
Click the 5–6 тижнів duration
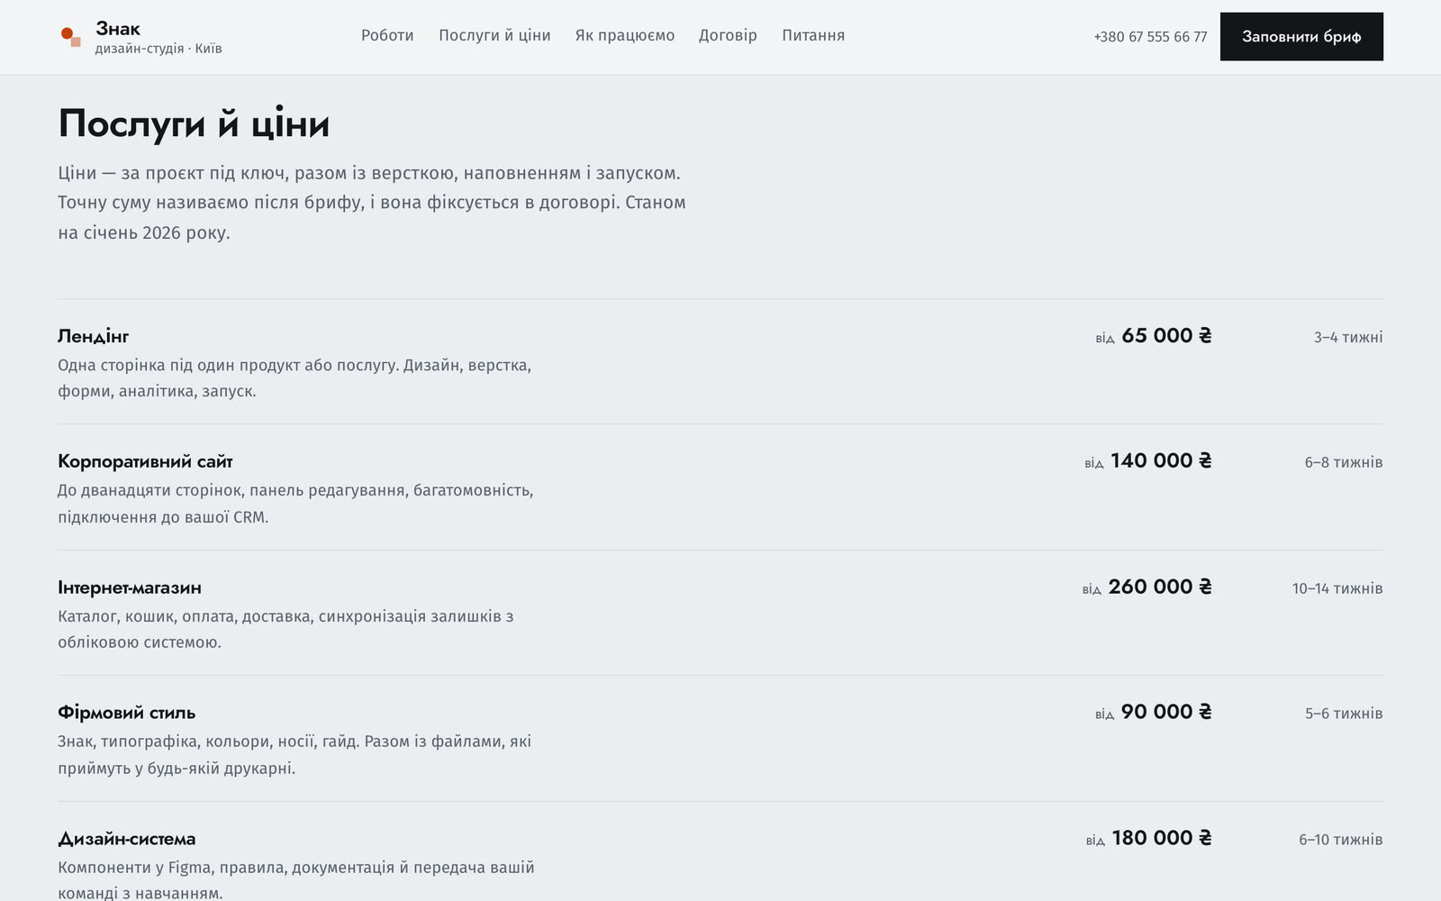(1344, 714)
